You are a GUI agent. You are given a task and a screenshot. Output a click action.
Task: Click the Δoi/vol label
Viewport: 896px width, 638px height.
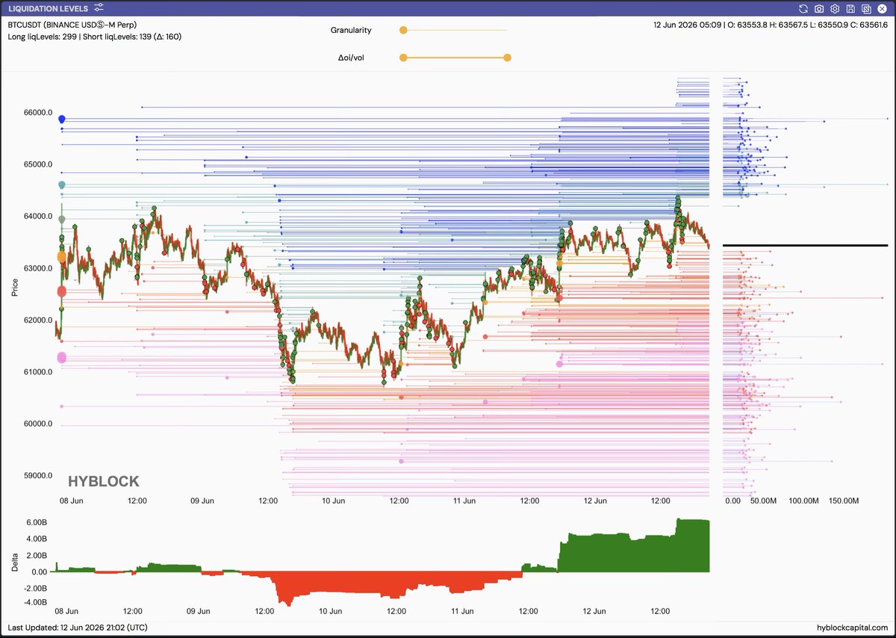click(349, 58)
